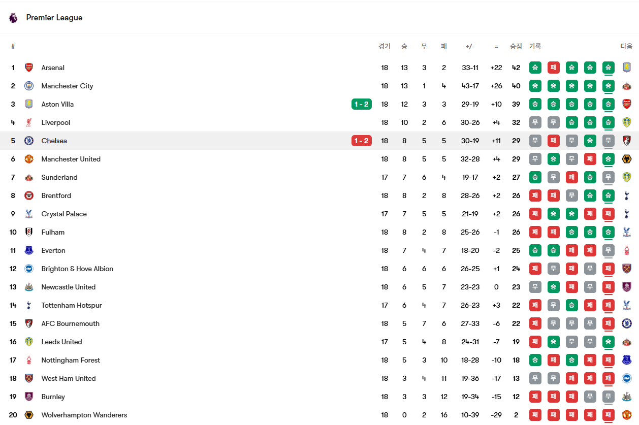639x425 pixels.
Task: Click the 다음 next-match column header
Action: click(626, 46)
